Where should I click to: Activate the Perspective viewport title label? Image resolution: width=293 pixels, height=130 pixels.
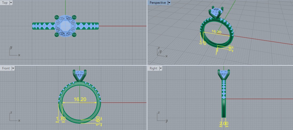pyautogui.click(x=157, y=3)
